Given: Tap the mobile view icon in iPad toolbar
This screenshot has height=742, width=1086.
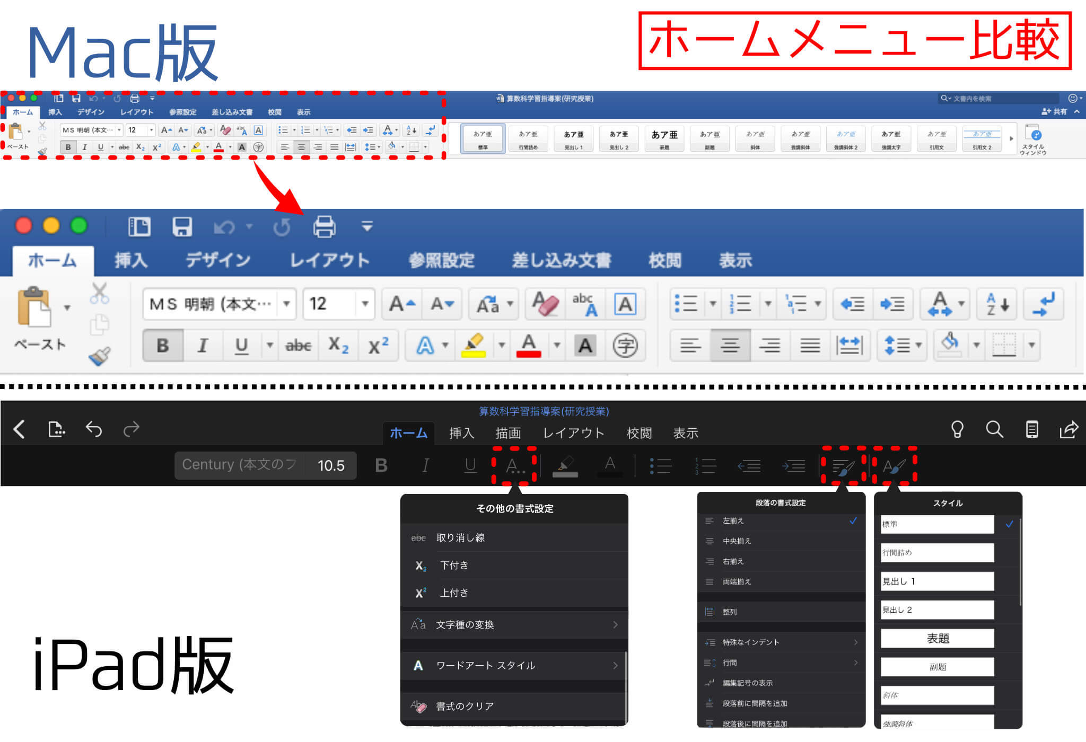Looking at the screenshot, I should 1032,429.
